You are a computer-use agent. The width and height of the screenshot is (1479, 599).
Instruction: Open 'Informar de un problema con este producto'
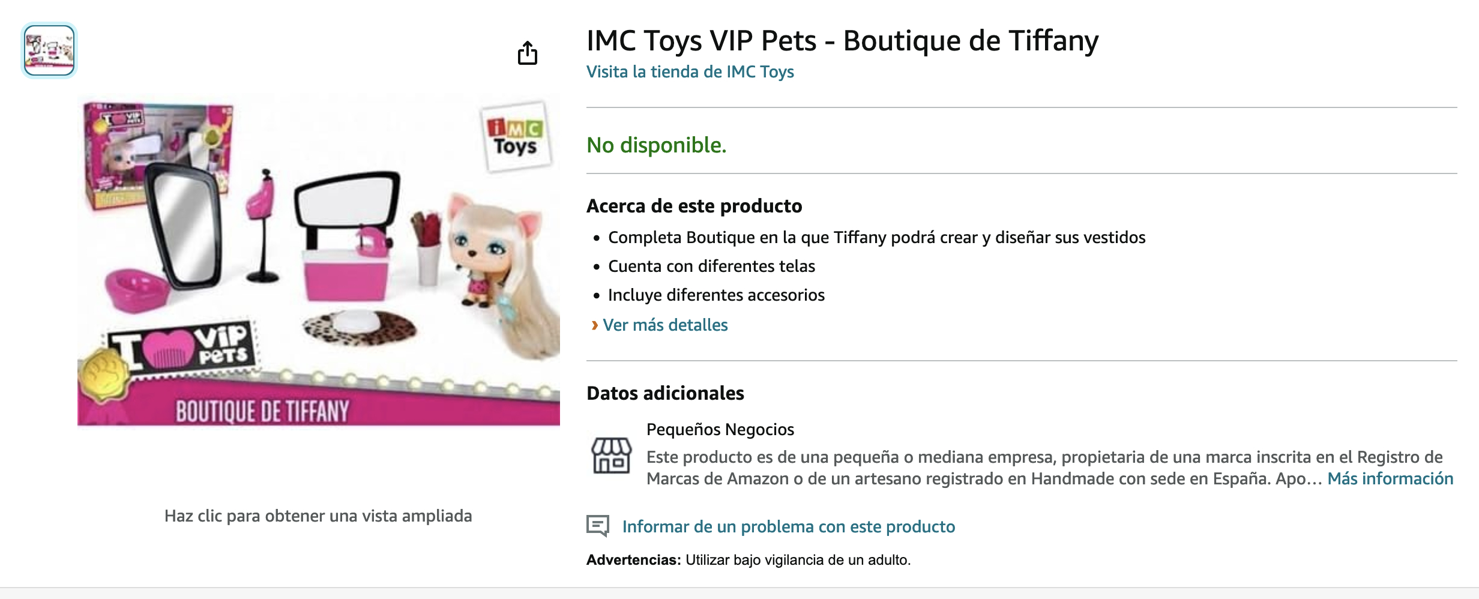(x=788, y=526)
